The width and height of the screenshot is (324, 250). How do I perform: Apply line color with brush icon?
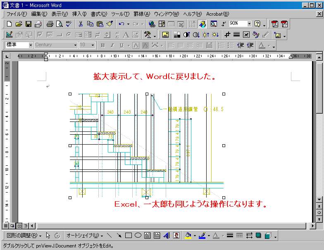(x=202, y=236)
